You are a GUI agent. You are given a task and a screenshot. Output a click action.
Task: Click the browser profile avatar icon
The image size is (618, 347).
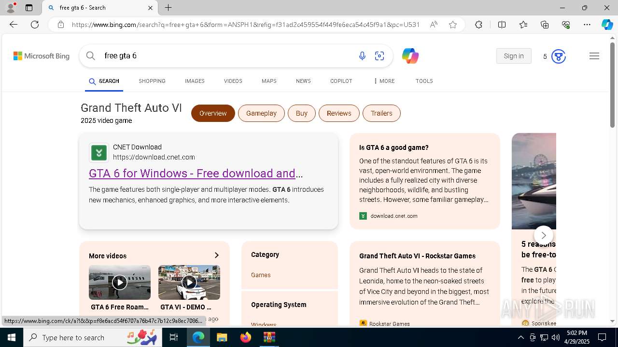click(x=11, y=8)
